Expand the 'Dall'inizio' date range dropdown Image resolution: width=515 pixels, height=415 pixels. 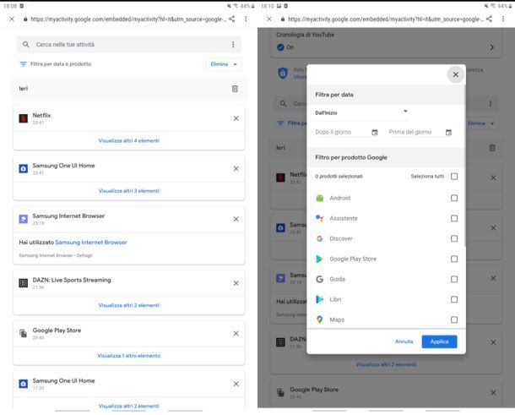click(x=361, y=112)
